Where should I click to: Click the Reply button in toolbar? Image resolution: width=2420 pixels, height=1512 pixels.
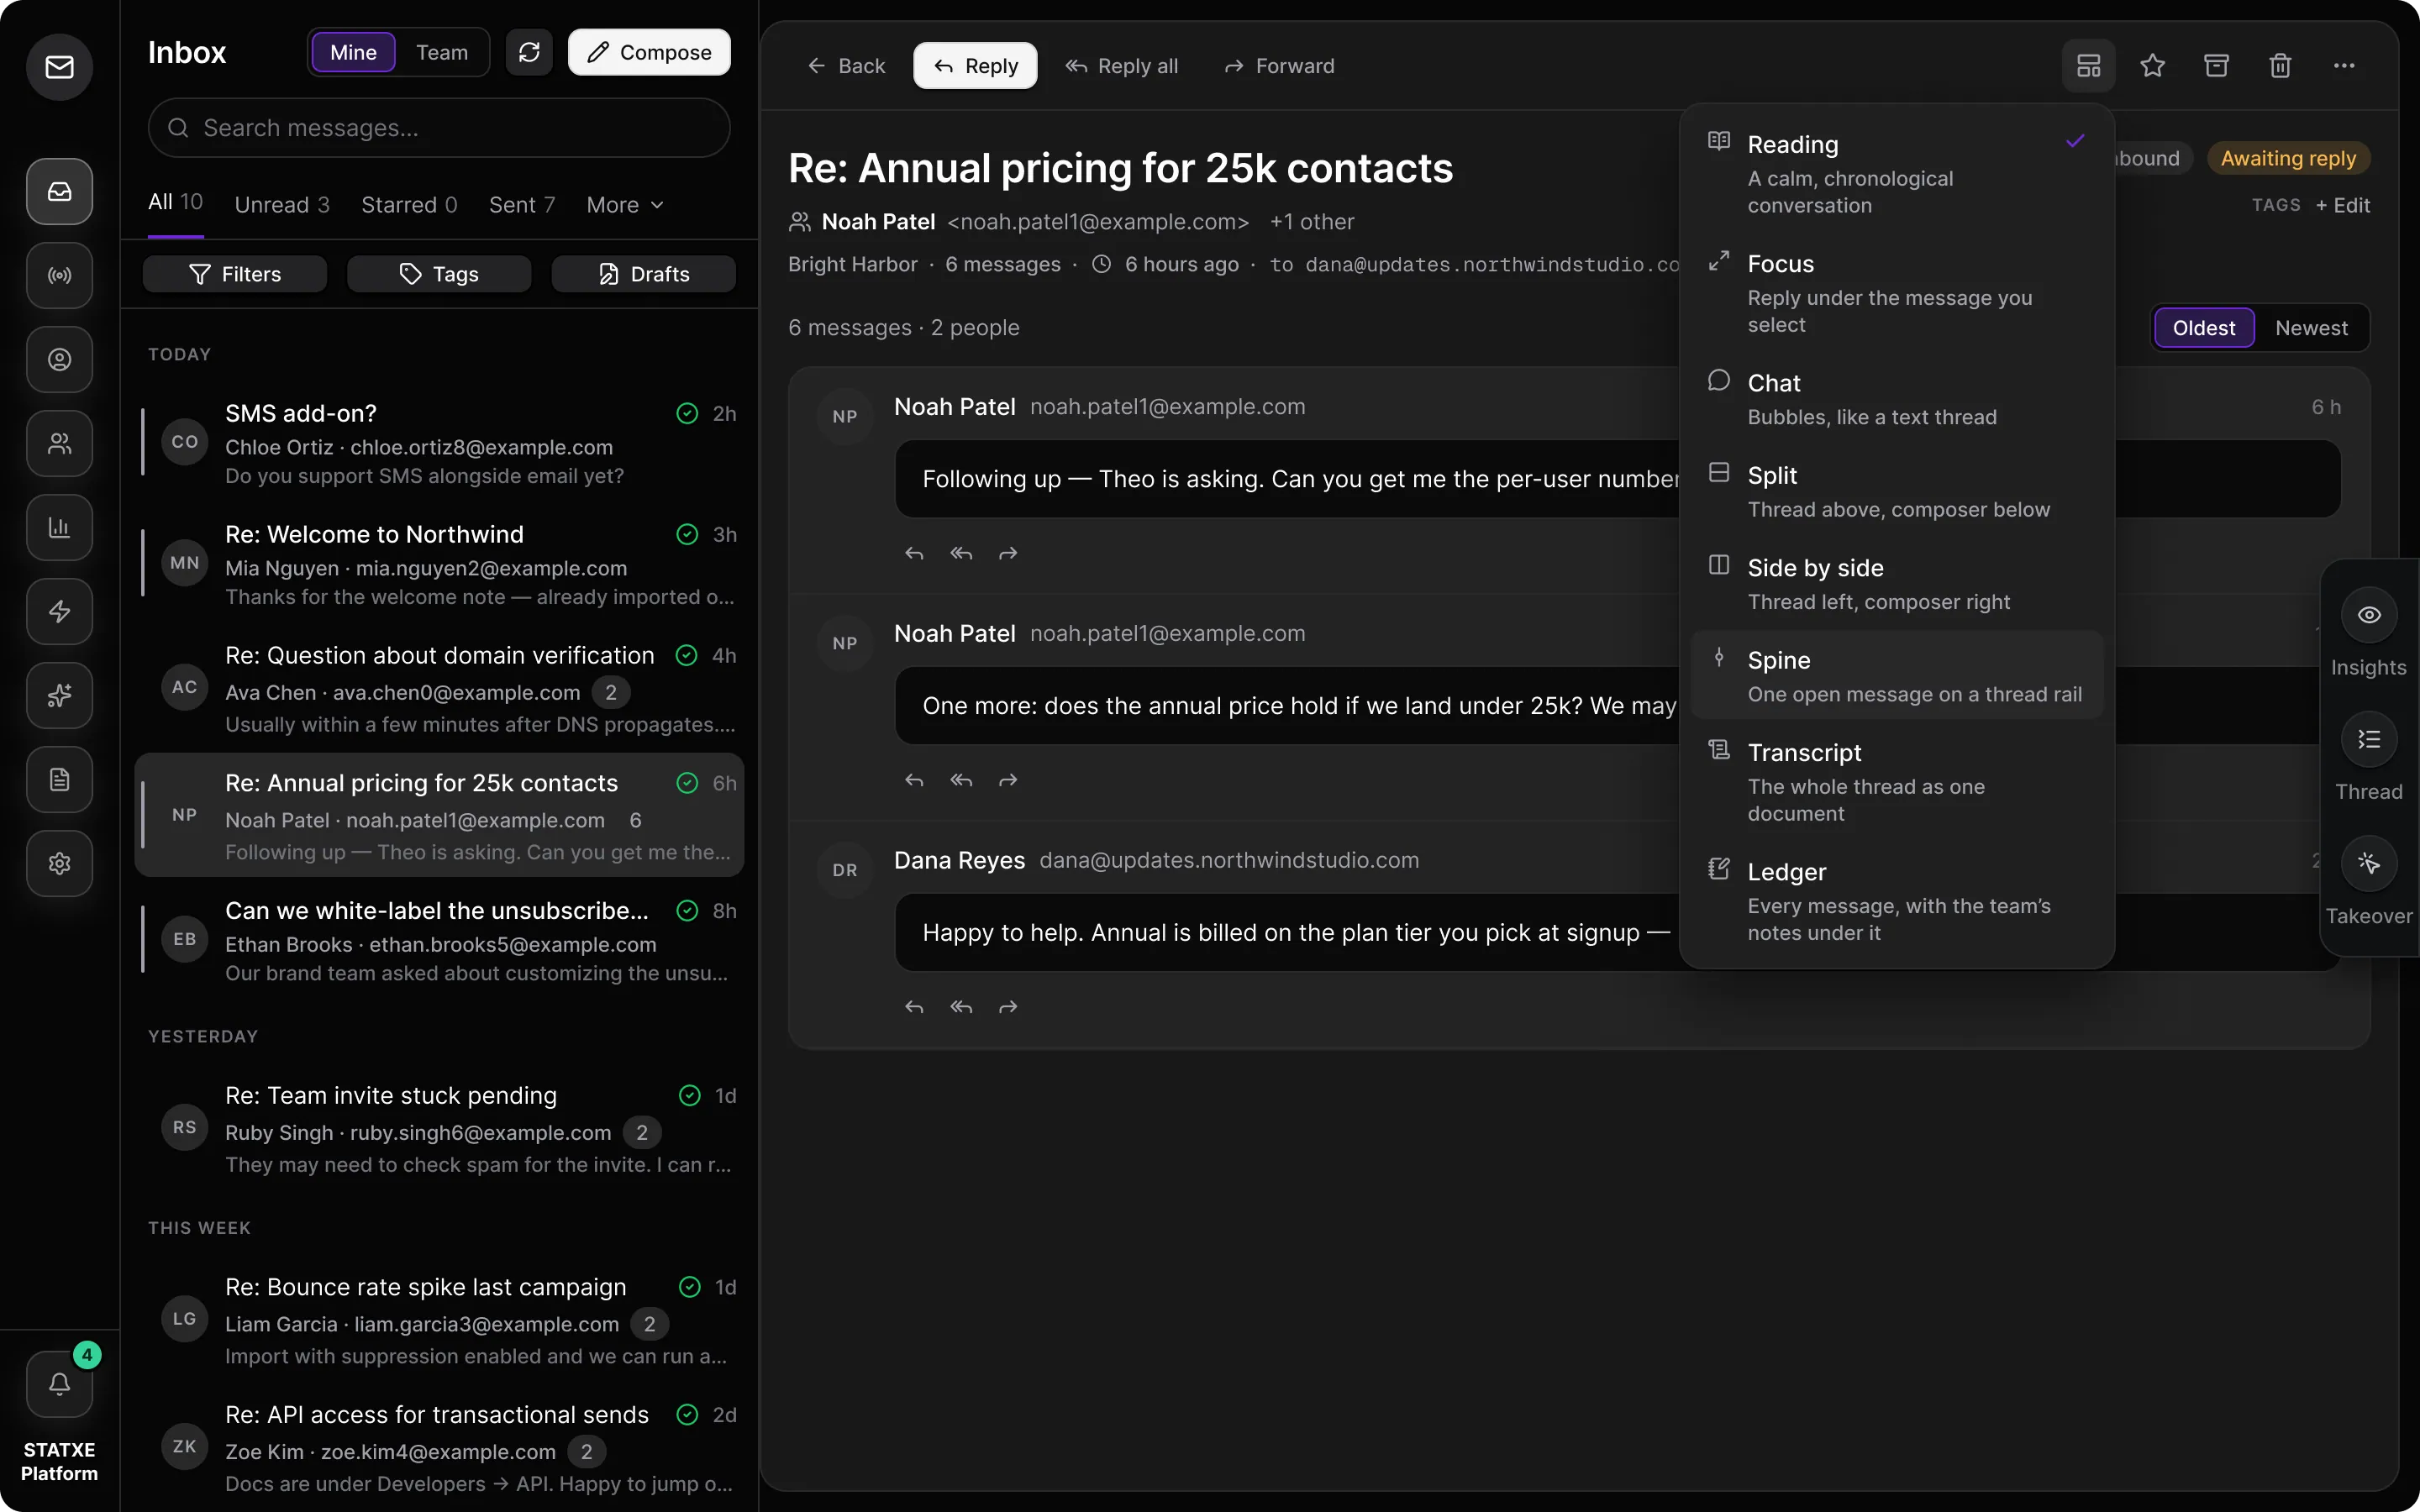coord(975,66)
